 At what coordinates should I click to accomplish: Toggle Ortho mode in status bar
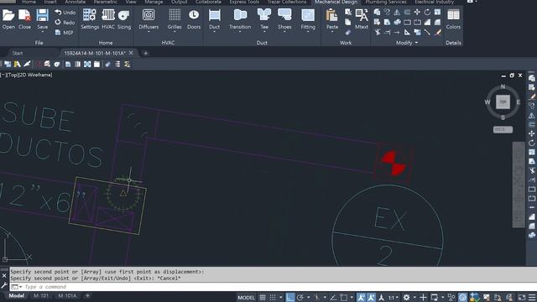pyautogui.click(x=290, y=297)
